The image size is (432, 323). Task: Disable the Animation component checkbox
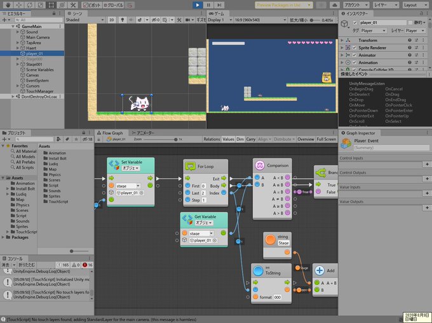click(x=354, y=62)
